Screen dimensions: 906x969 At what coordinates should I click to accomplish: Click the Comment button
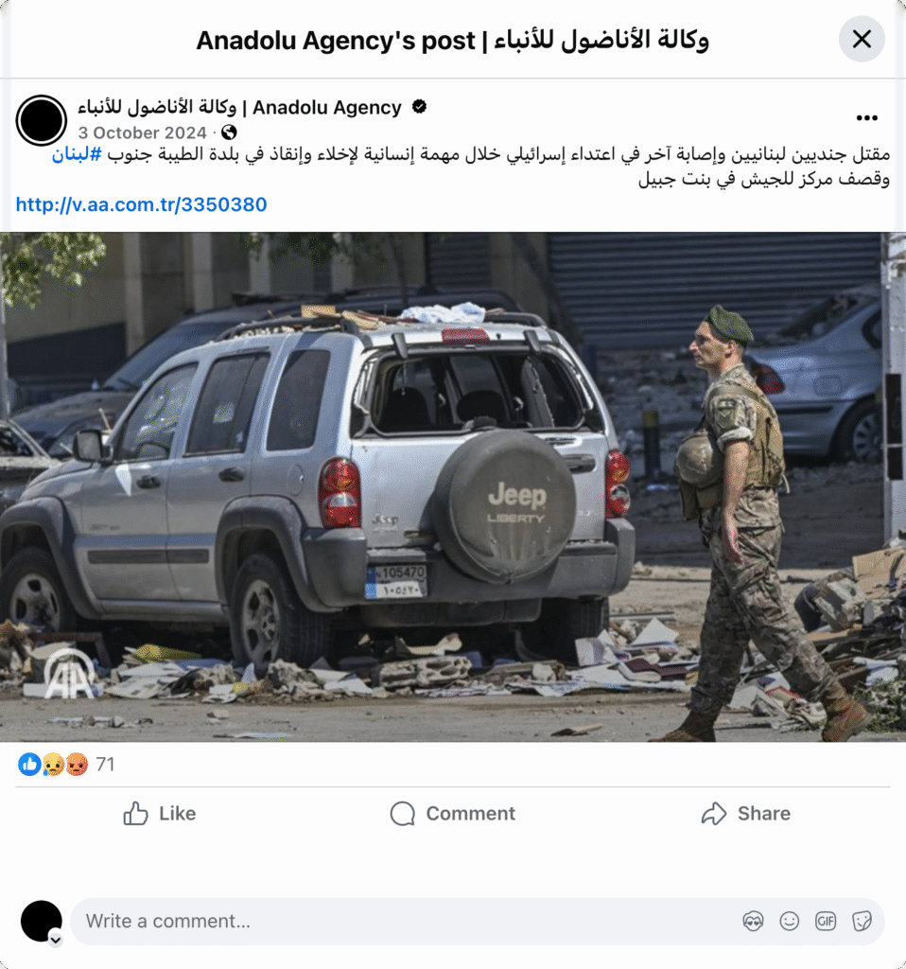pyautogui.click(x=453, y=813)
